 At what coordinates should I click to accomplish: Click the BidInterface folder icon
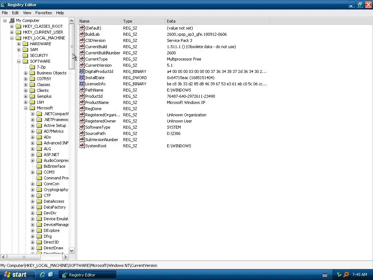click(39, 166)
